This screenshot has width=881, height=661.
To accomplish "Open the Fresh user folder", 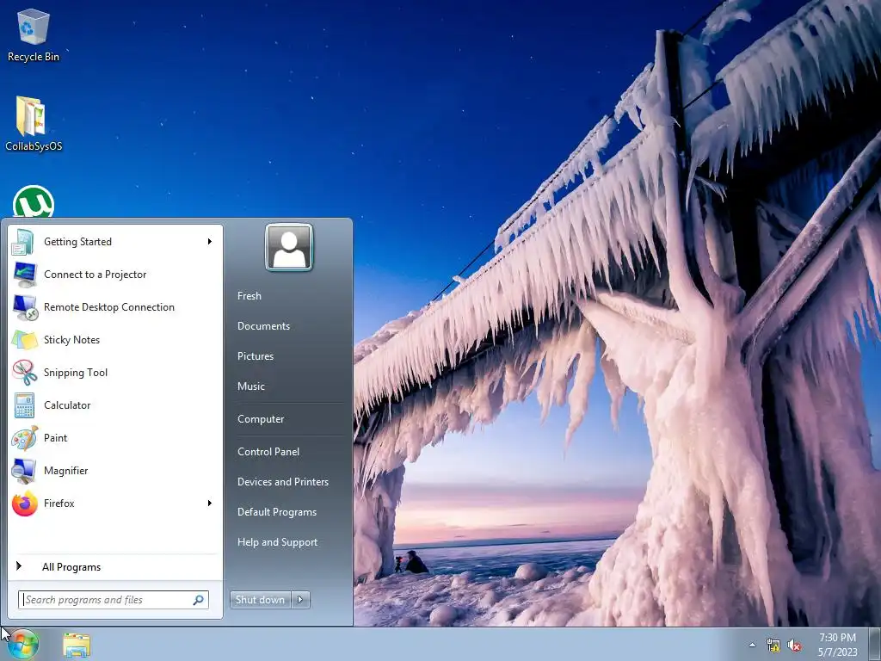I will 249,296.
